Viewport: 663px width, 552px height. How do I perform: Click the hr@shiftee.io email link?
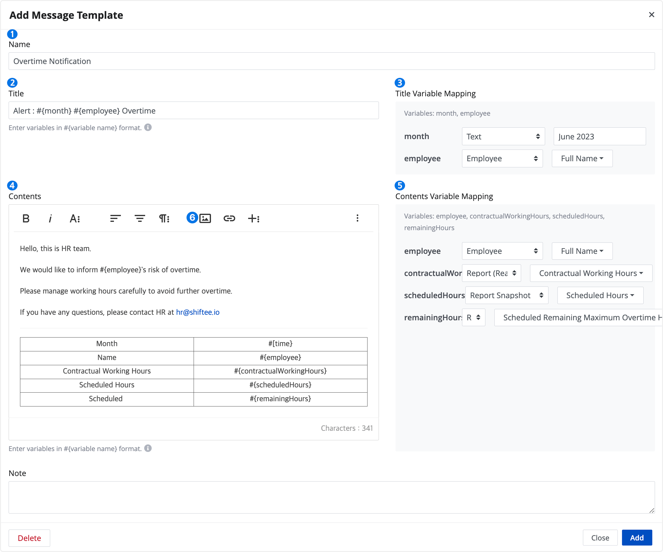pos(198,312)
